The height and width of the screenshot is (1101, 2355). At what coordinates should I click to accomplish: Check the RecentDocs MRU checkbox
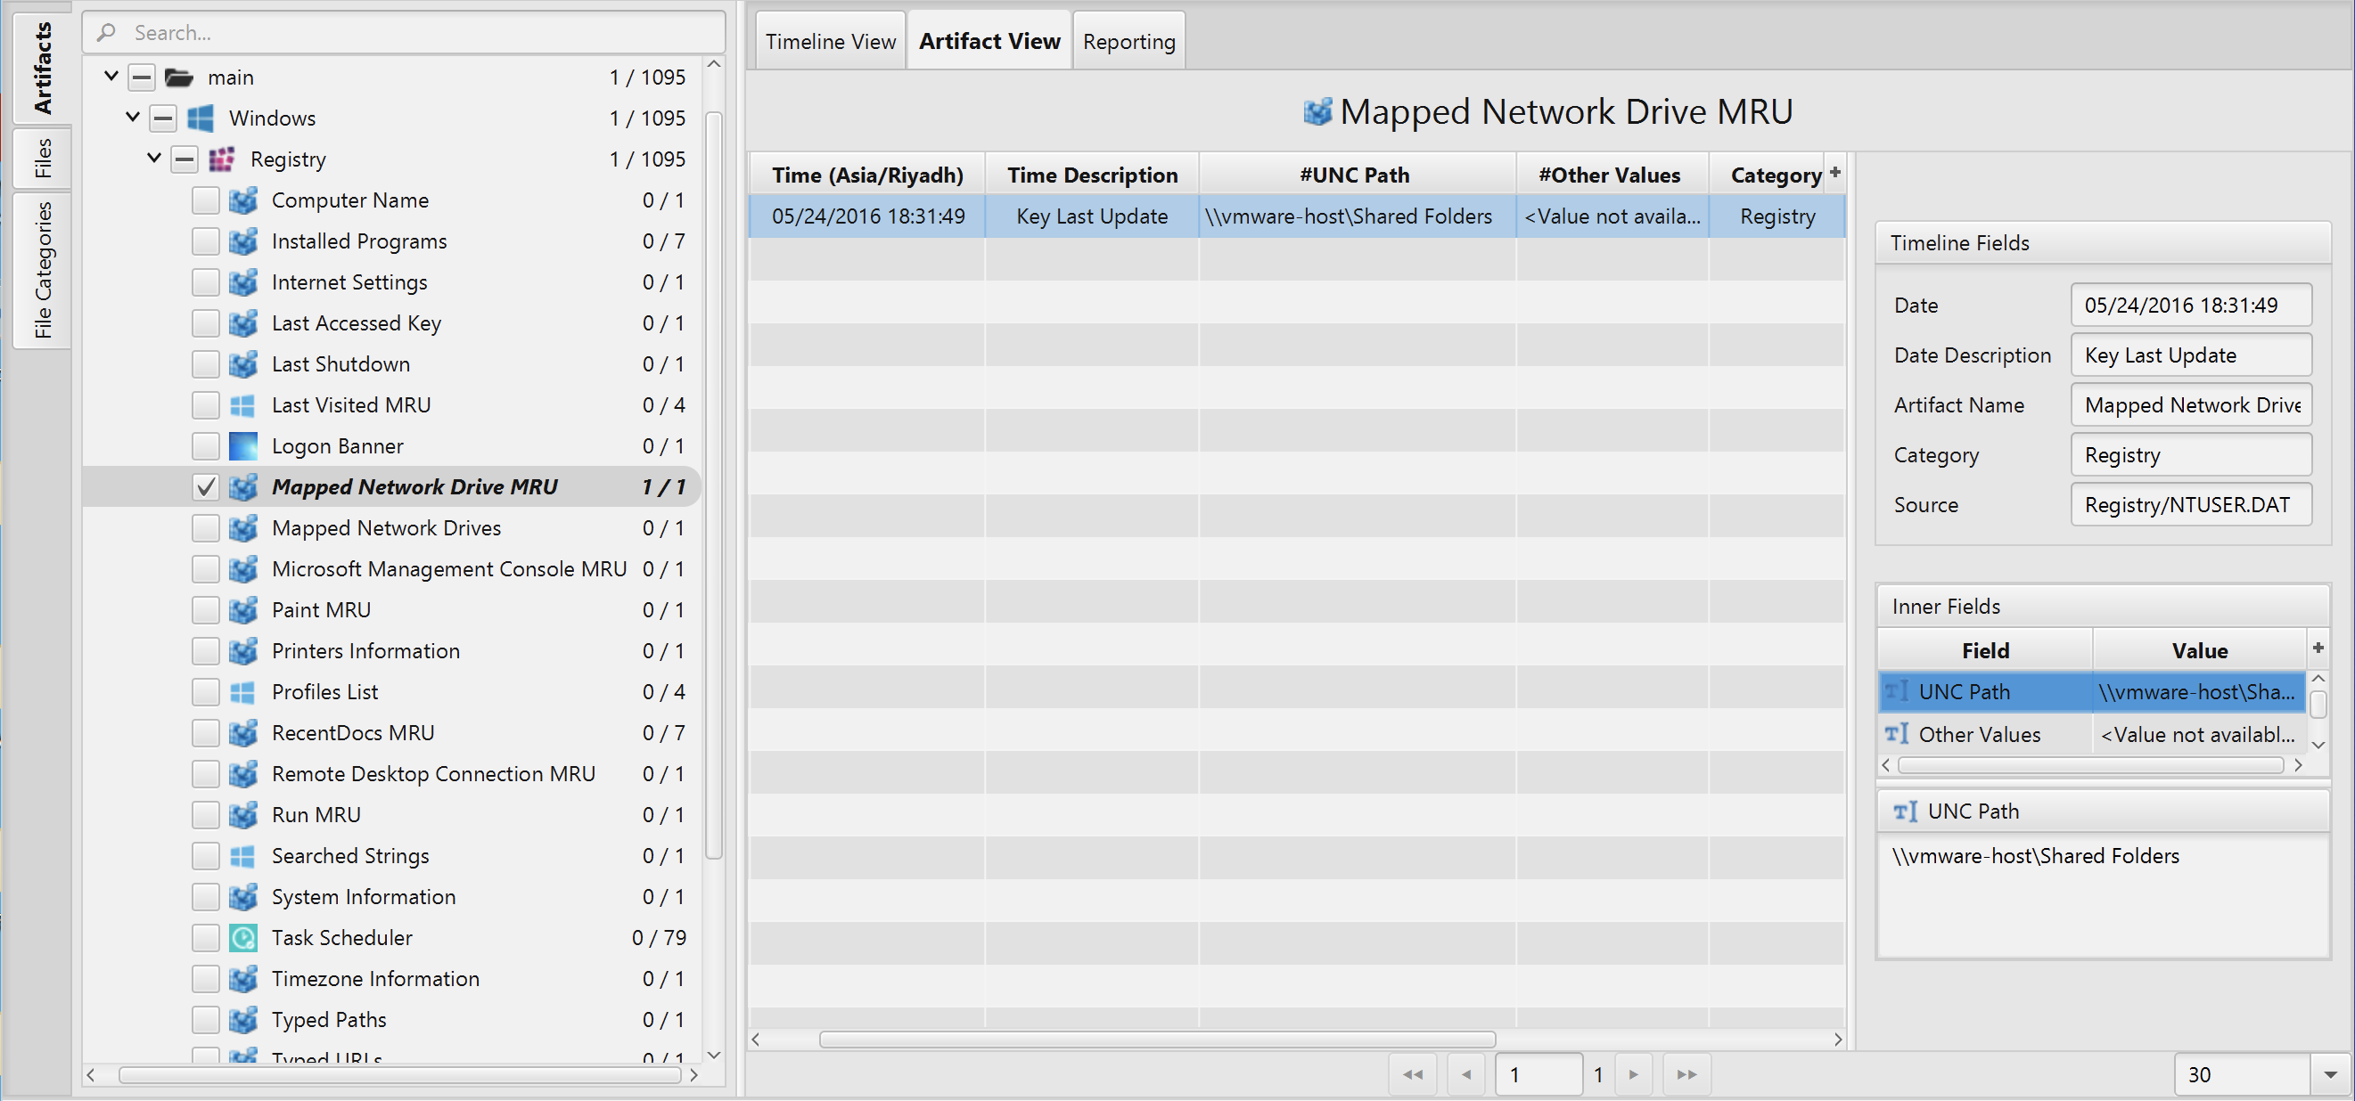[x=205, y=733]
